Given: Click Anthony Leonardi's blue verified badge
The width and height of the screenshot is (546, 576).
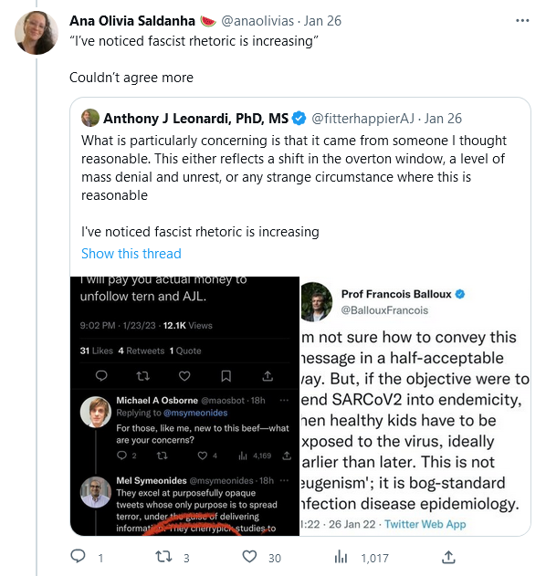Looking at the screenshot, I should pyautogui.click(x=299, y=119).
